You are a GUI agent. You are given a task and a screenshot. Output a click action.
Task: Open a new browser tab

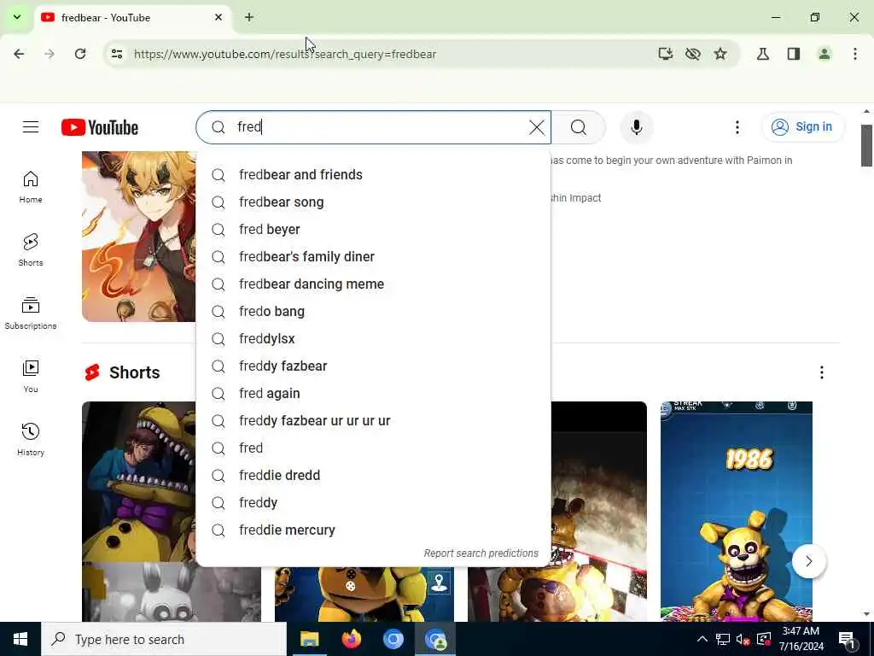click(249, 17)
